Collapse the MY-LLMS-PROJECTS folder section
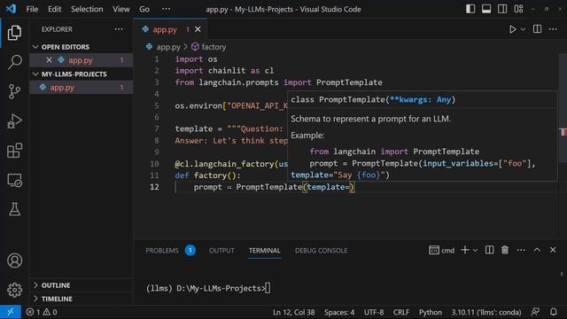The image size is (567, 319). pyautogui.click(x=74, y=74)
